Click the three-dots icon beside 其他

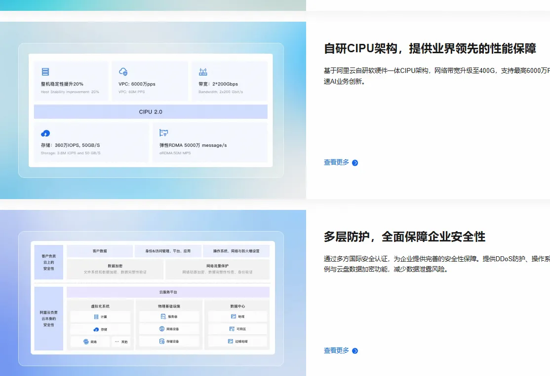point(117,342)
